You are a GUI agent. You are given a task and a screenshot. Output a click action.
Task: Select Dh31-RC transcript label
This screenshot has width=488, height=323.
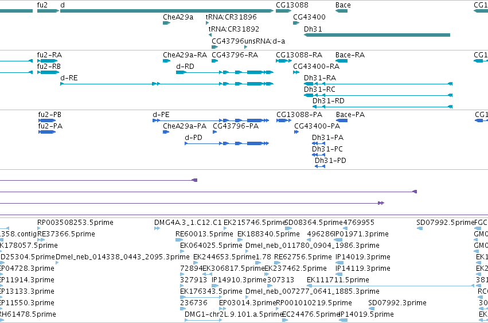319,89
